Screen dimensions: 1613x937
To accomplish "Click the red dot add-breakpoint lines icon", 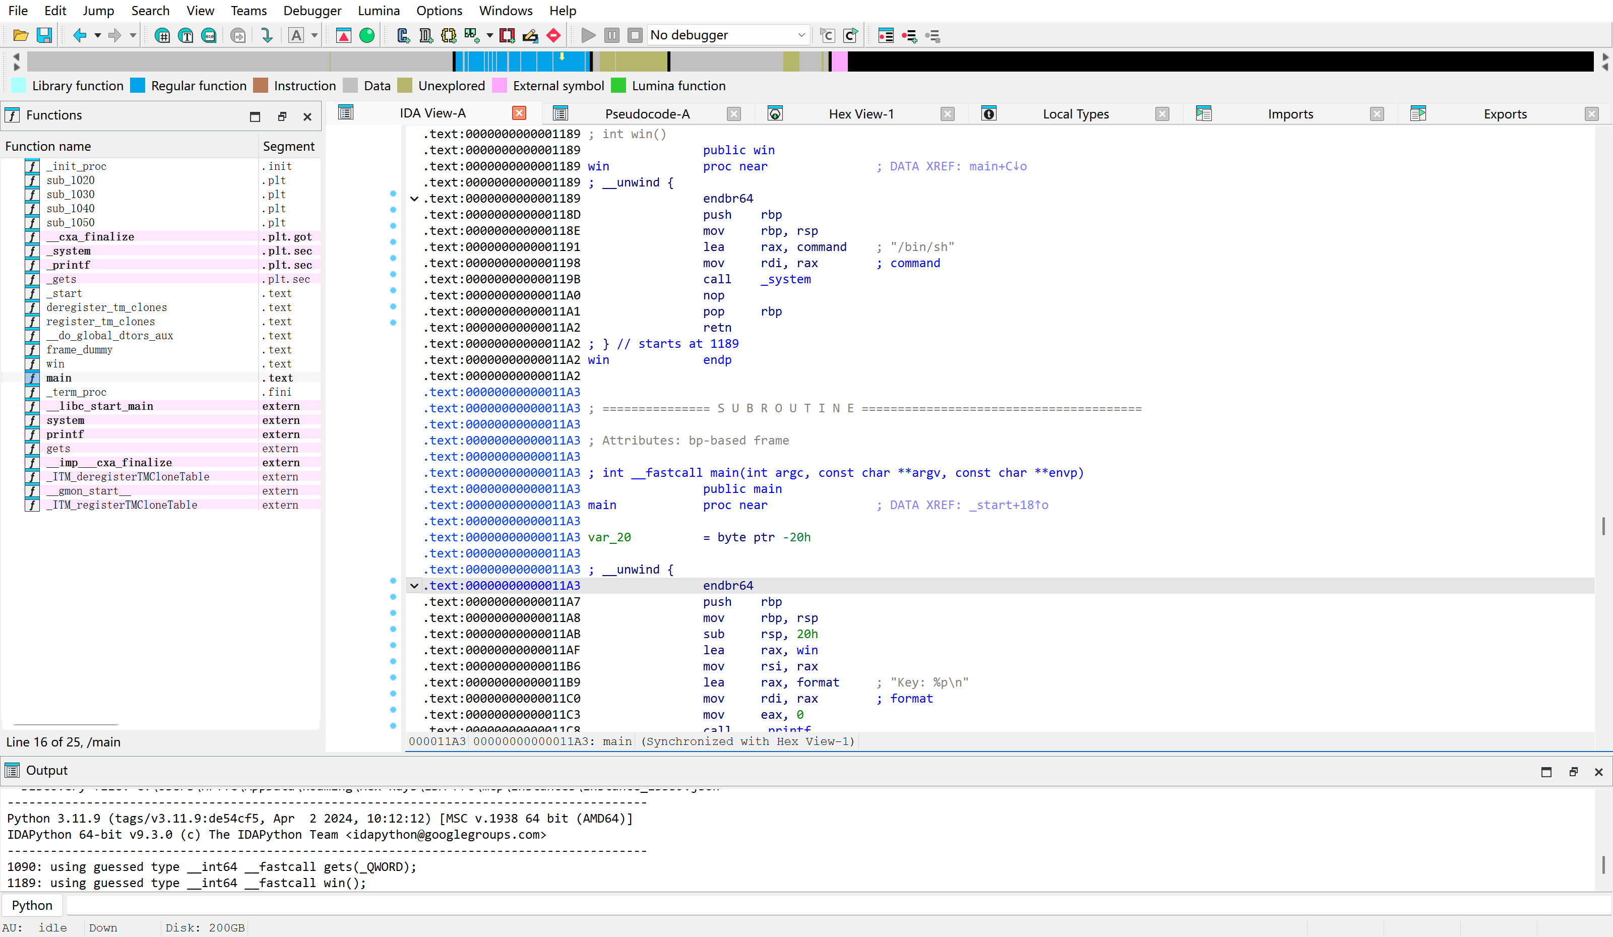I will pos(909,35).
